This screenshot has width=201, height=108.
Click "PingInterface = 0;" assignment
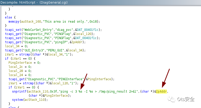tap(24, 62)
